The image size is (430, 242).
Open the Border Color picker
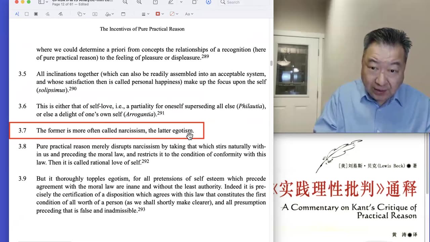coord(160,14)
